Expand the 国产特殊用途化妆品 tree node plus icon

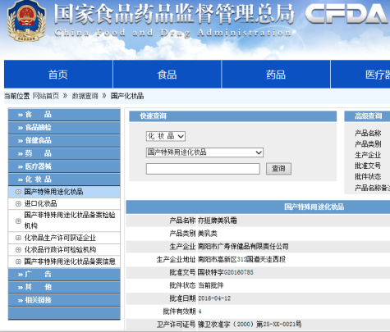coord(18,192)
